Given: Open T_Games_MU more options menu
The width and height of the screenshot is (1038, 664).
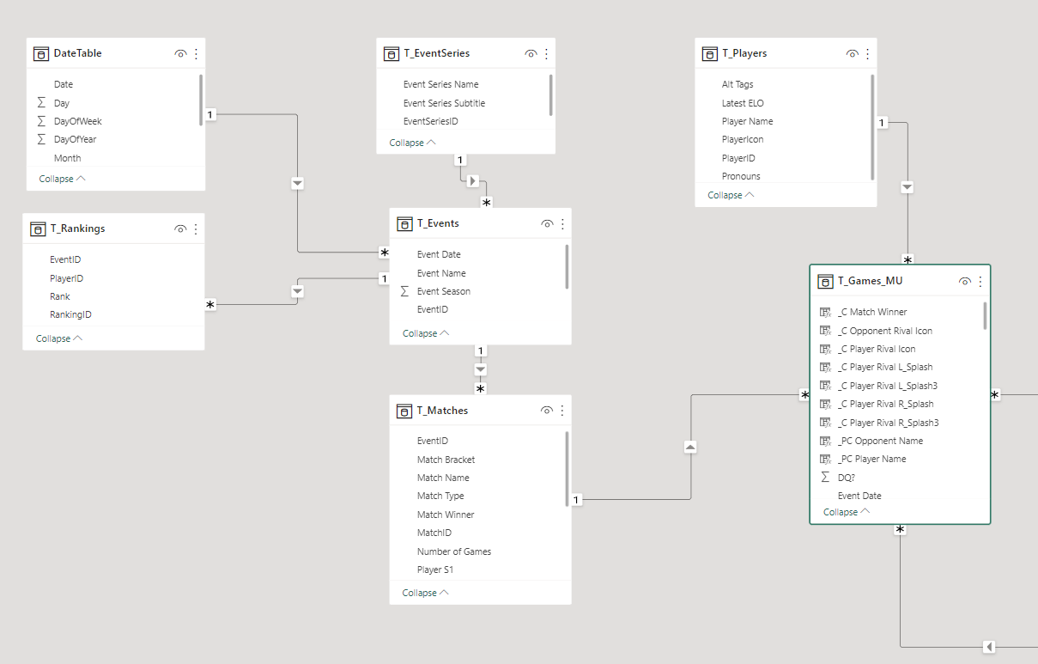Looking at the screenshot, I should point(980,281).
